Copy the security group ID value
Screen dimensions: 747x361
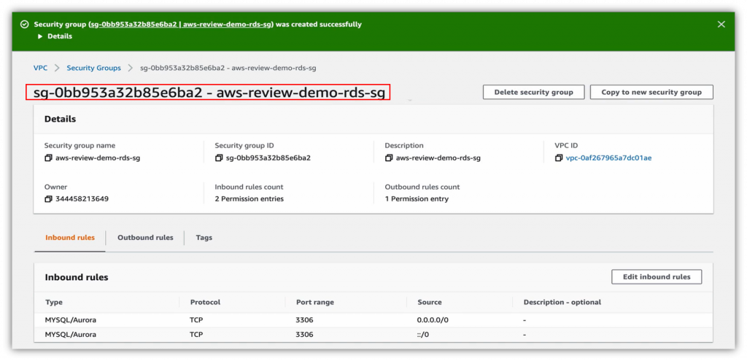[x=218, y=158]
